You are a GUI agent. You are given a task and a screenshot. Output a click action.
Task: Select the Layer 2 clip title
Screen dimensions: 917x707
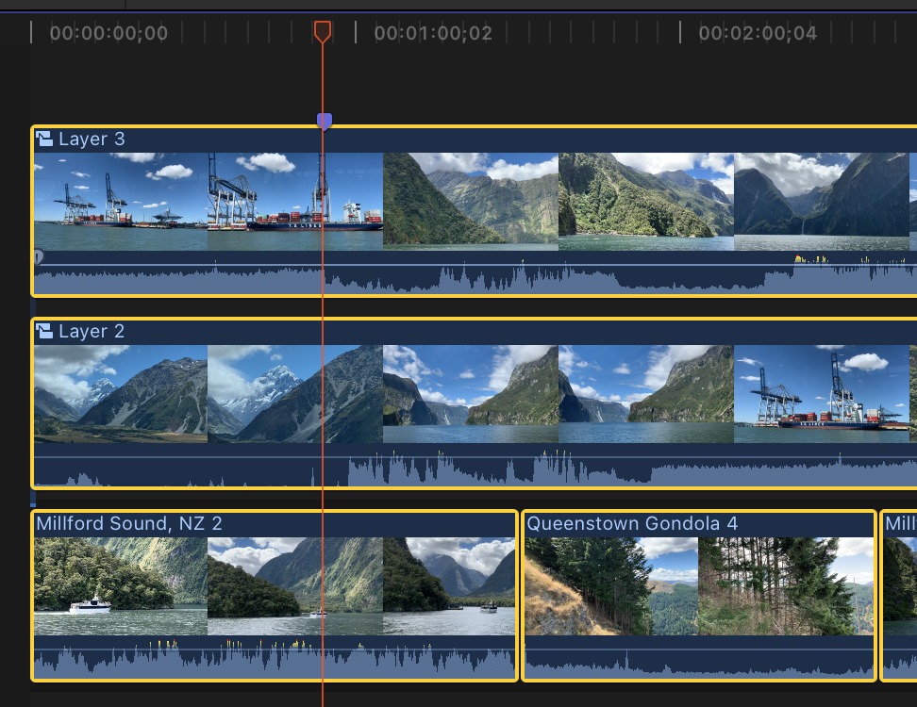[92, 332]
